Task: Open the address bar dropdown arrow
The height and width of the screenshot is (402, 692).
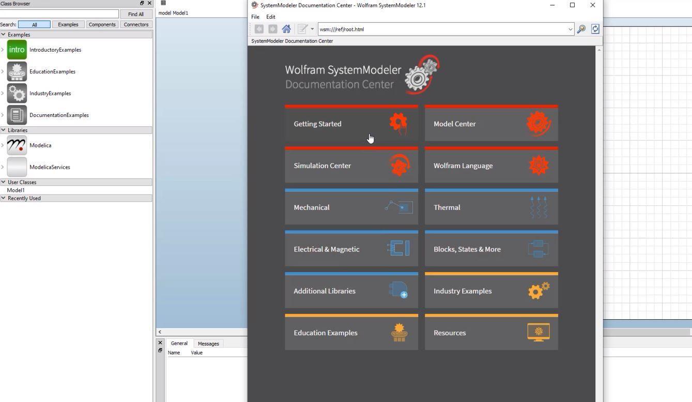Action: (570, 29)
